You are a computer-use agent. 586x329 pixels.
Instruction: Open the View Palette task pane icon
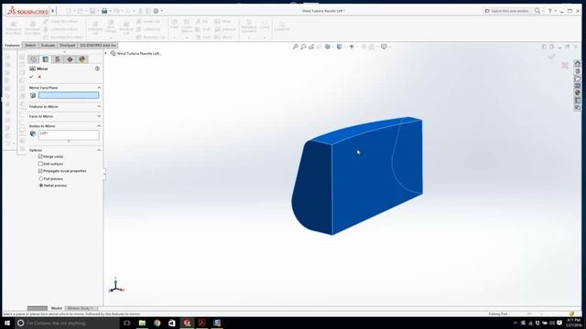pos(578,85)
